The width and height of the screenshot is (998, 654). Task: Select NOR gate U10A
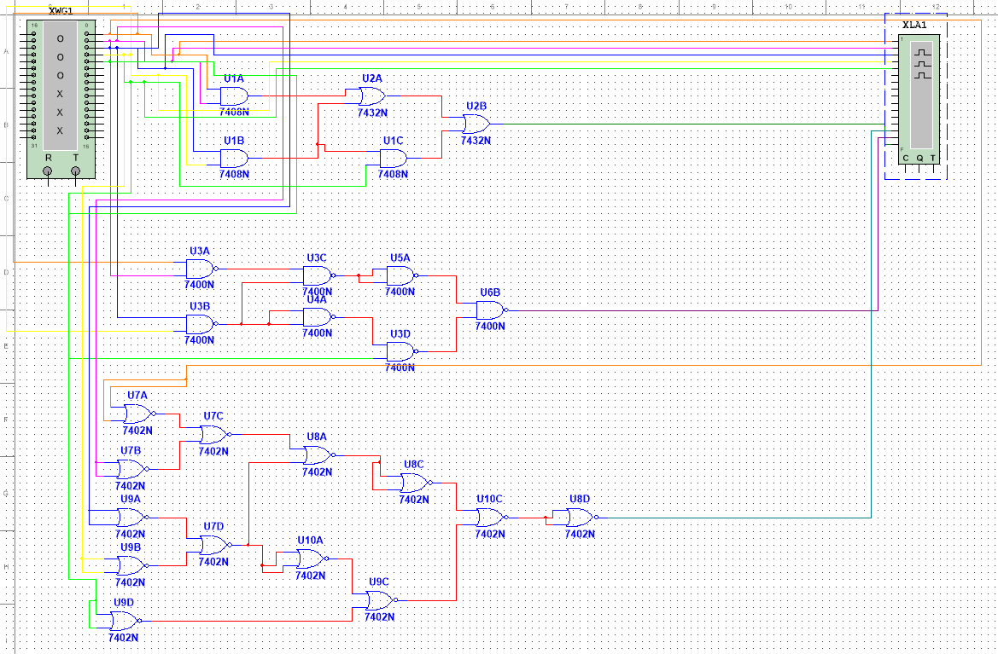coord(312,559)
